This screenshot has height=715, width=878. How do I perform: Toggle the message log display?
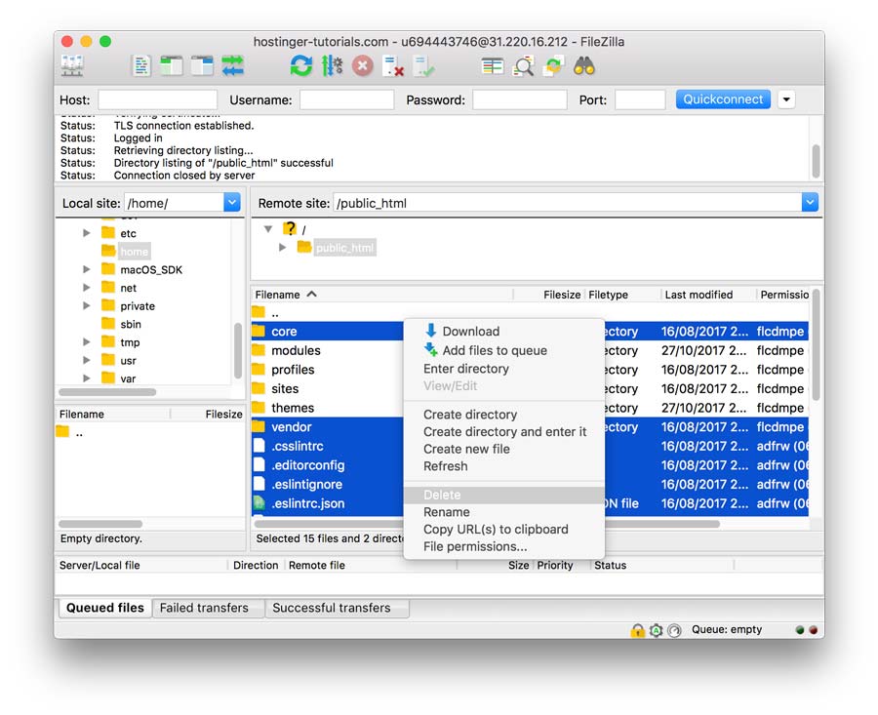tap(141, 64)
